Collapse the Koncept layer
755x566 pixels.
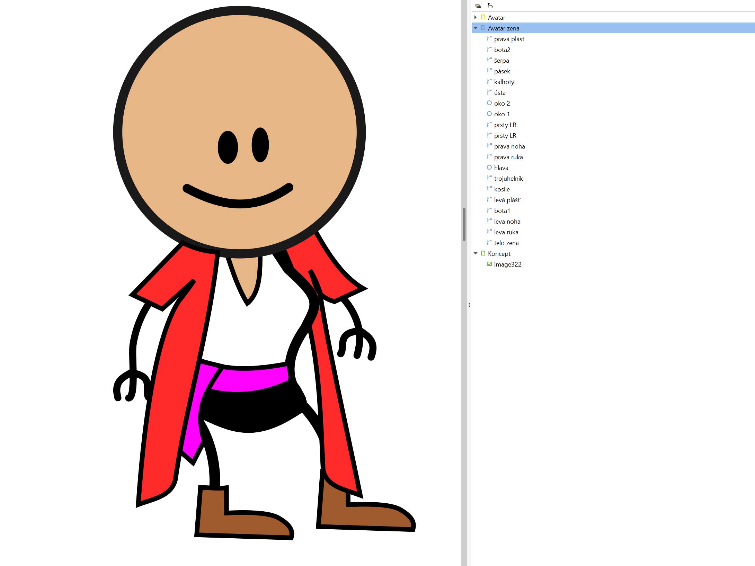pyautogui.click(x=476, y=253)
